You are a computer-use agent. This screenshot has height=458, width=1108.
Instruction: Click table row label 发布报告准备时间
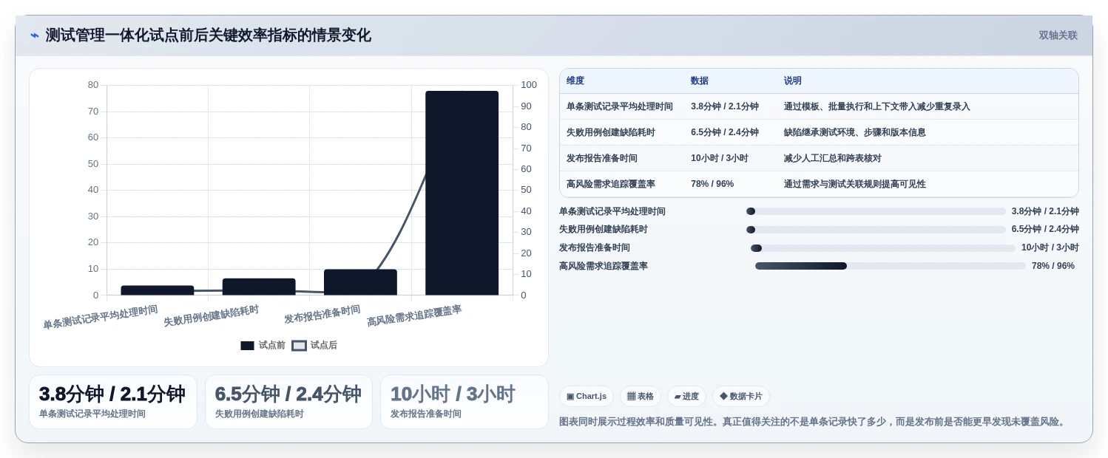point(602,158)
